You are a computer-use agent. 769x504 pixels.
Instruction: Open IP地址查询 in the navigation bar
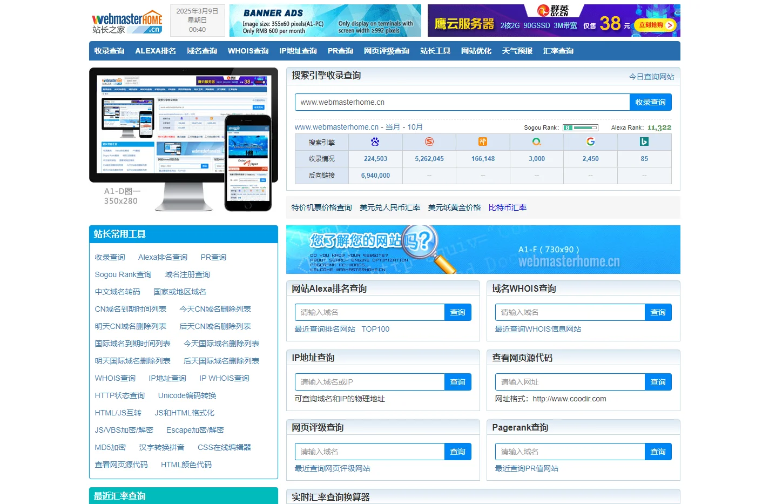click(x=298, y=51)
